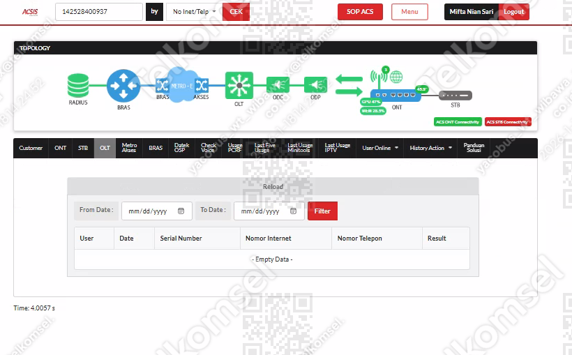572x355 pixels.
Task: Select the grey STB device icon
Action: [x=456, y=96]
